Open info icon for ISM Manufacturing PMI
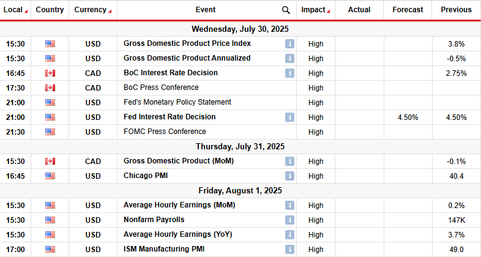481x257 pixels. [289, 249]
